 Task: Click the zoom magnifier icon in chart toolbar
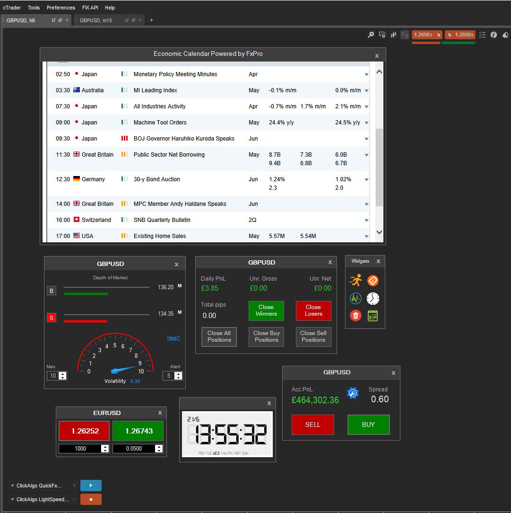click(x=371, y=35)
